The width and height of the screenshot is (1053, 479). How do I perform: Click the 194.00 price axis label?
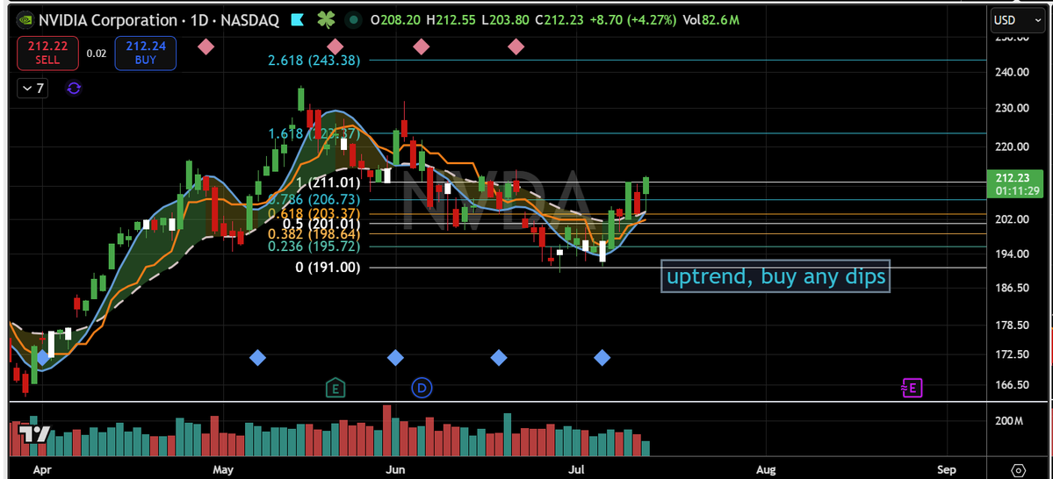[1012, 254]
